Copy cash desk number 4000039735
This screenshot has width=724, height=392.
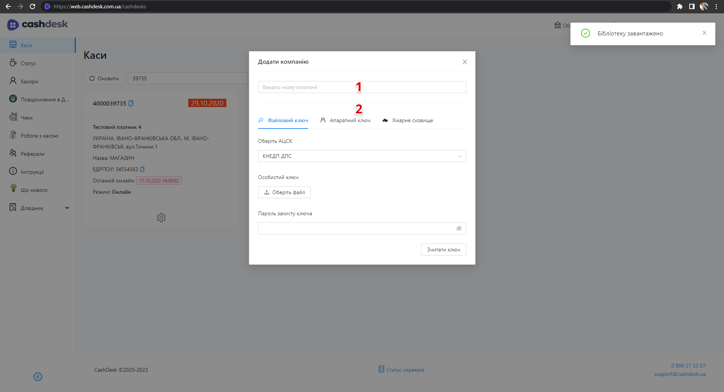point(131,103)
